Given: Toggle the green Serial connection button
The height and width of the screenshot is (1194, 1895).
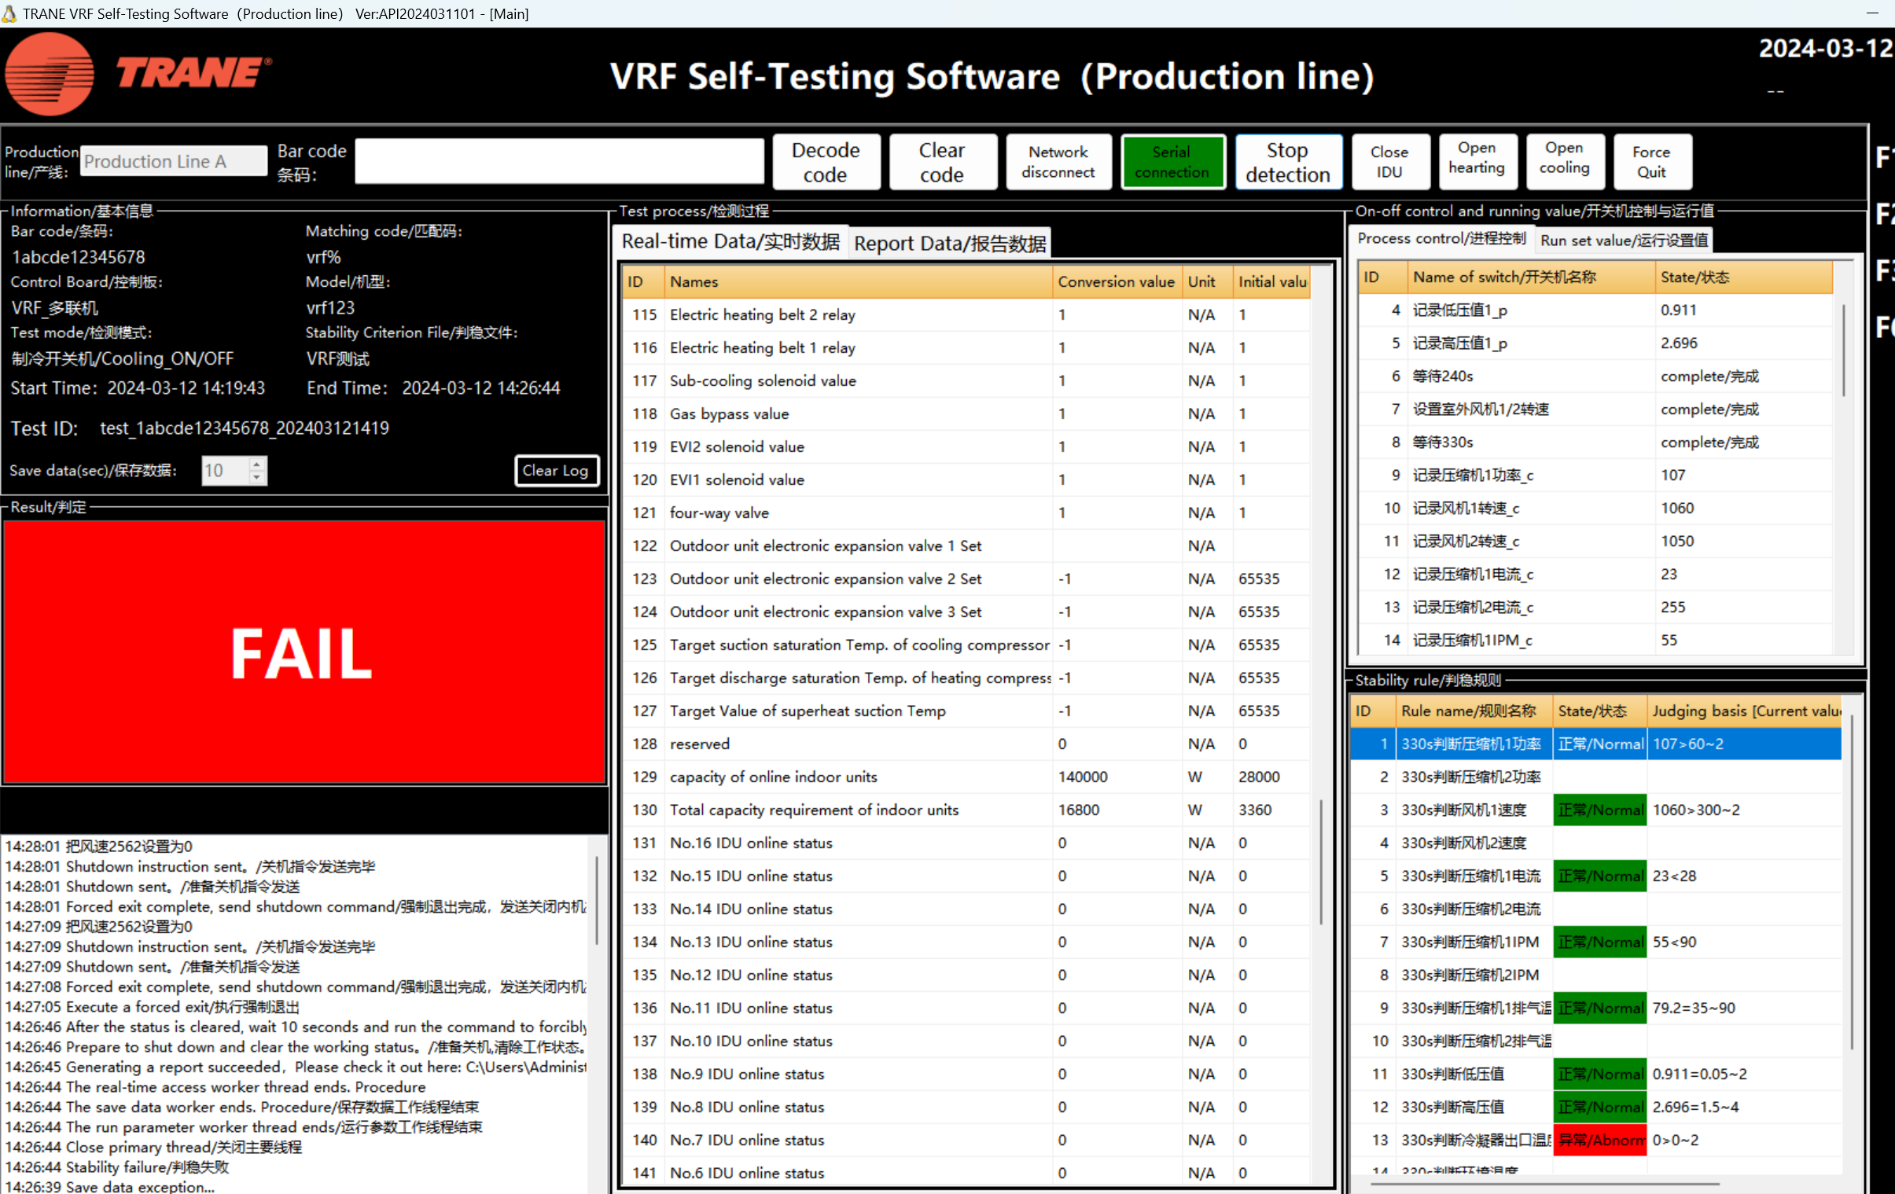Looking at the screenshot, I should (1172, 162).
